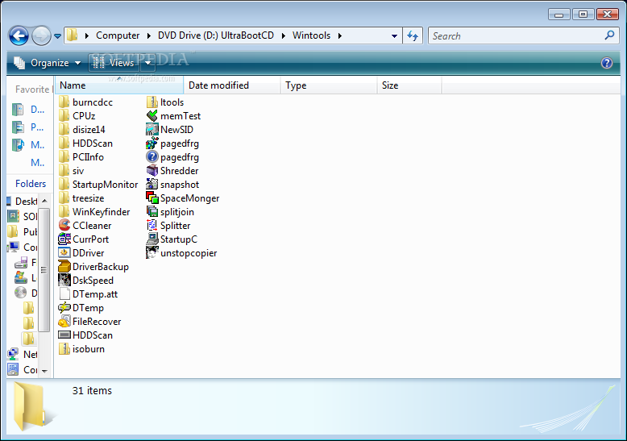
Task: Click folder tree scrollbar up arrow
Action: pyautogui.click(x=44, y=201)
